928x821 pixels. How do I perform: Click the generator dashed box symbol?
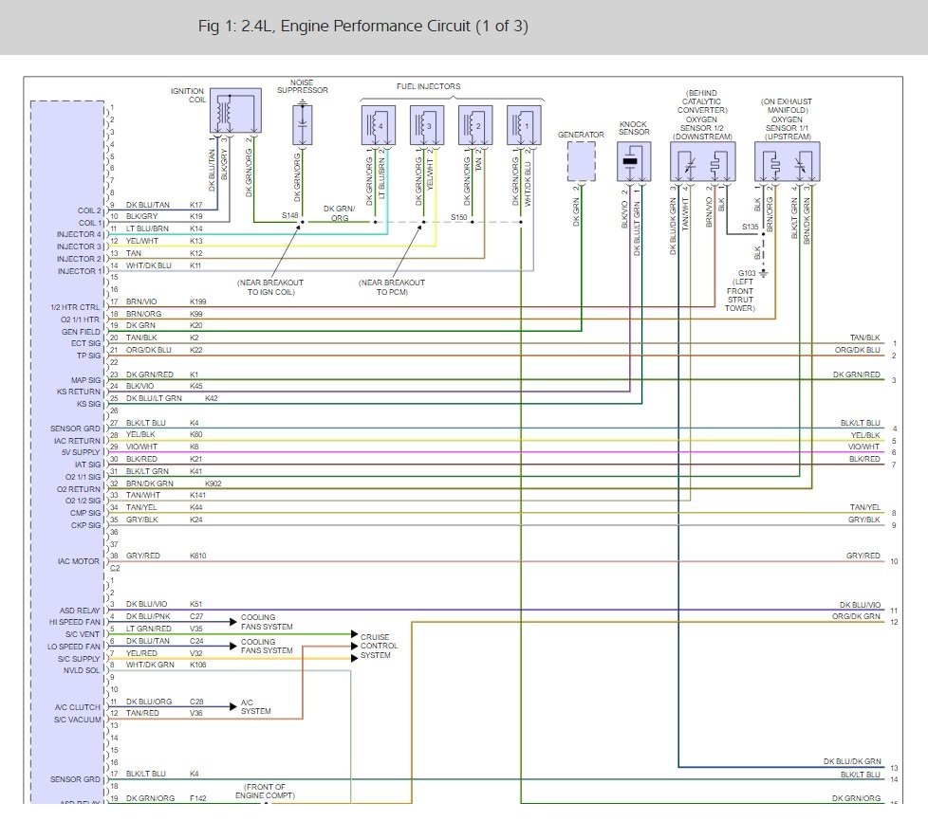click(x=582, y=161)
